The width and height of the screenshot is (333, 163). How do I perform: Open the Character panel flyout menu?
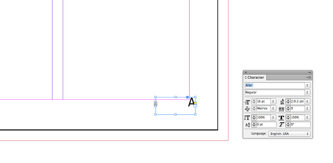(x=309, y=77)
